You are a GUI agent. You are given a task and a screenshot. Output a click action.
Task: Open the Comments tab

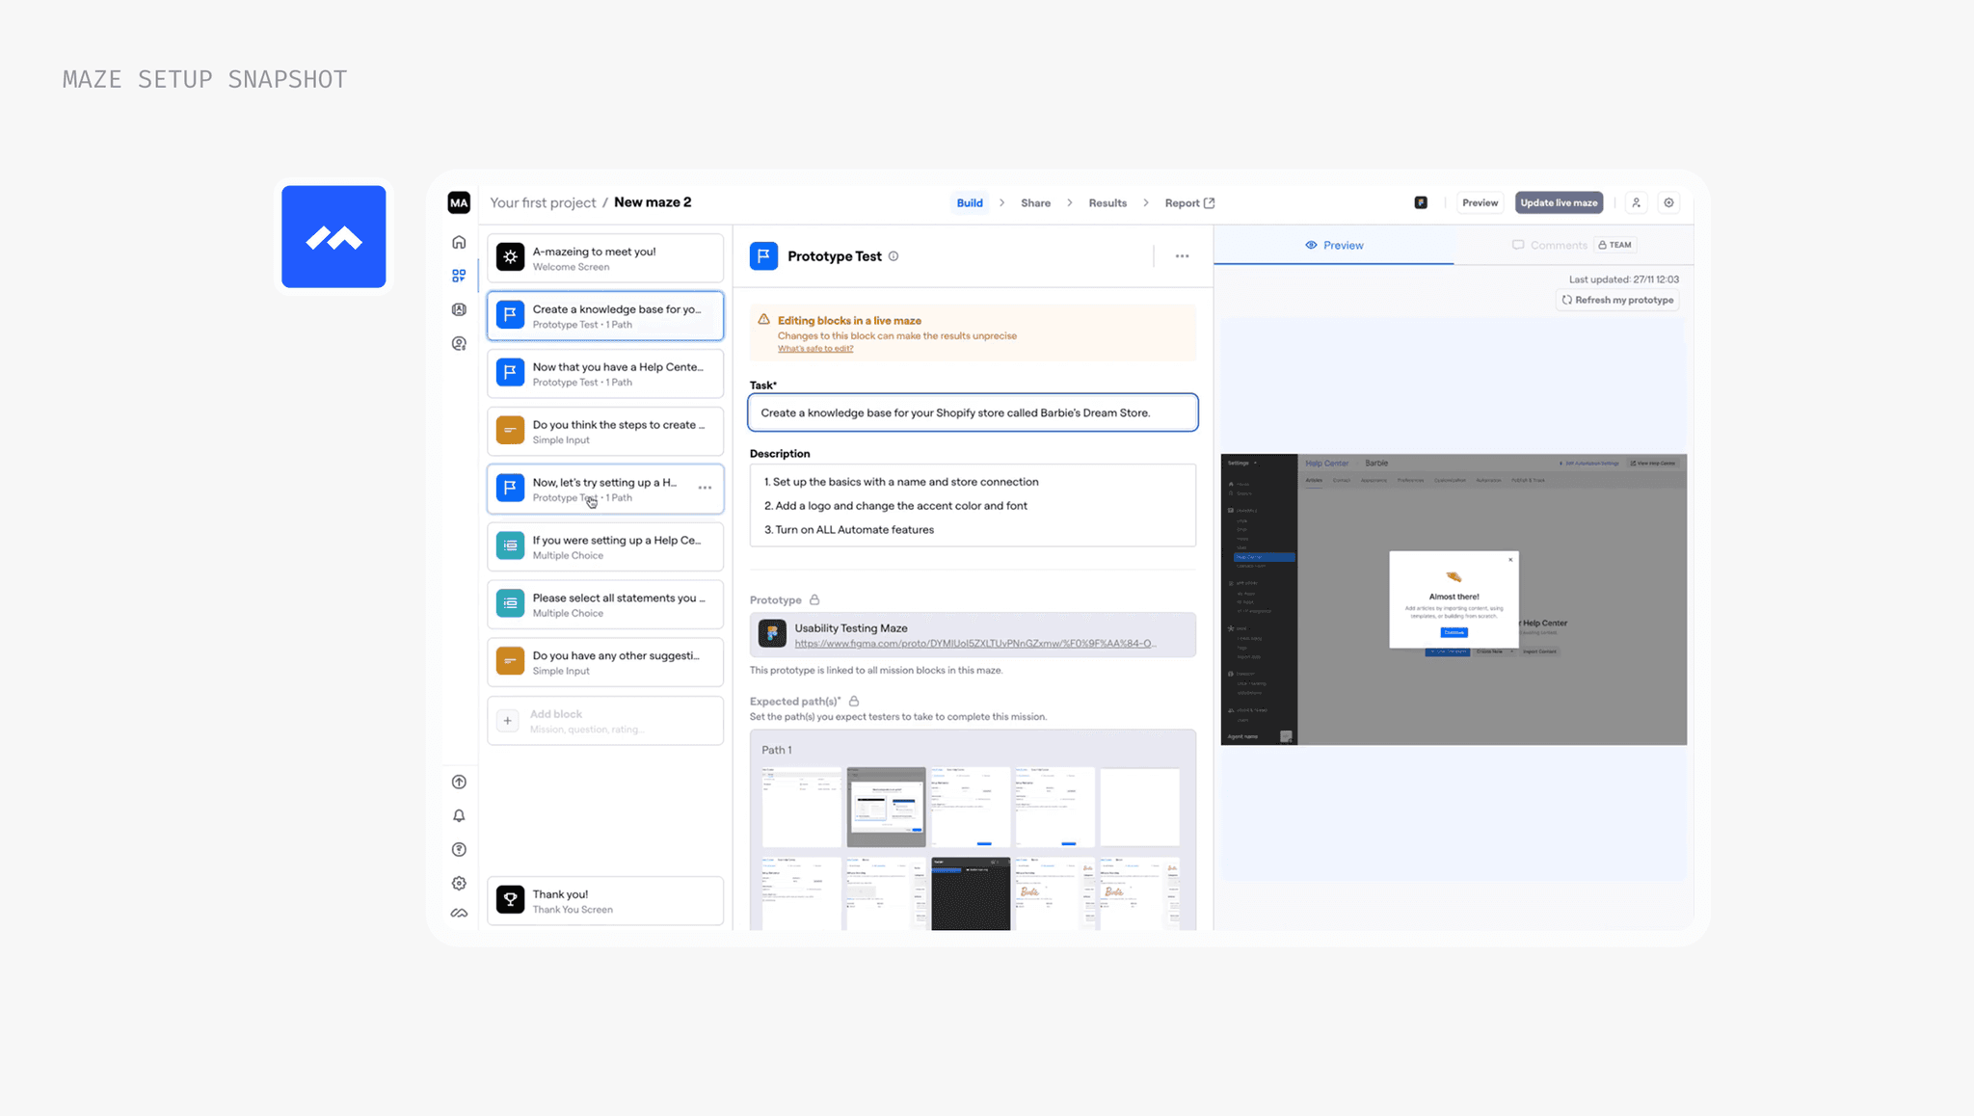coord(1558,245)
